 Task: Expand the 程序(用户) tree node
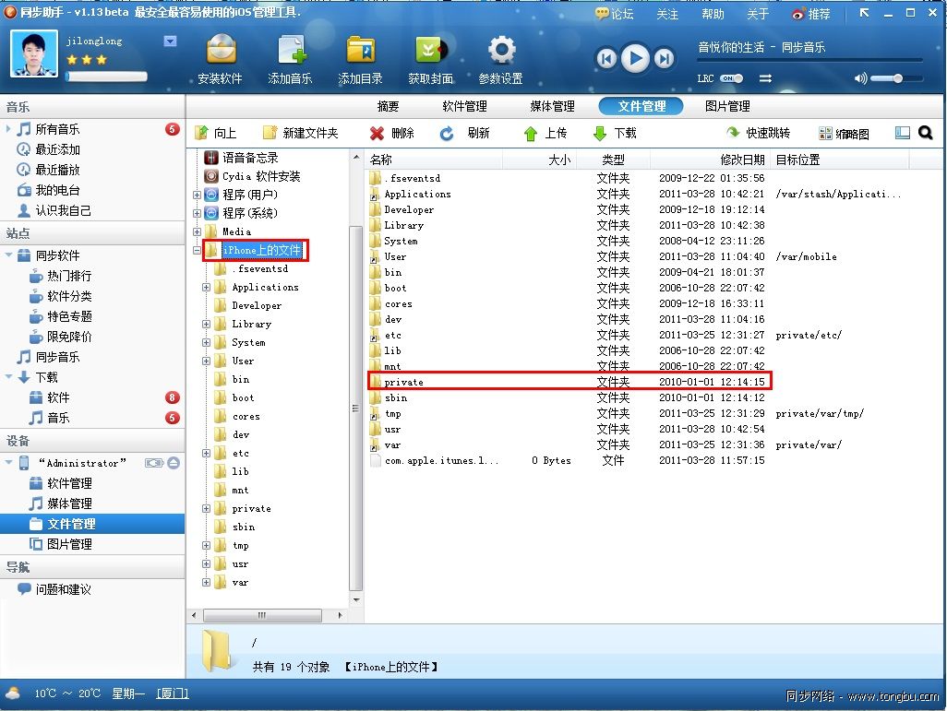tap(197, 195)
